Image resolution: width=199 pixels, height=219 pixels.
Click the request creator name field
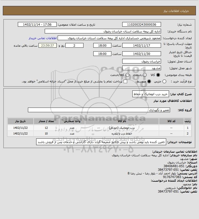pos(109,38)
